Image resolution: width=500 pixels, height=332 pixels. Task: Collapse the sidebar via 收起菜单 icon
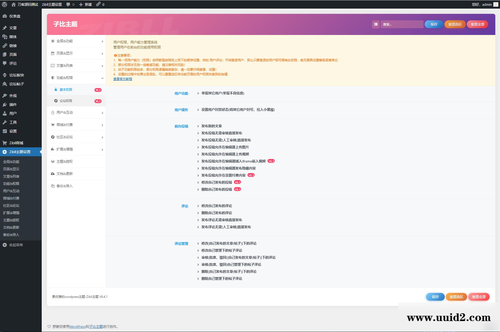pyautogui.click(x=4, y=245)
